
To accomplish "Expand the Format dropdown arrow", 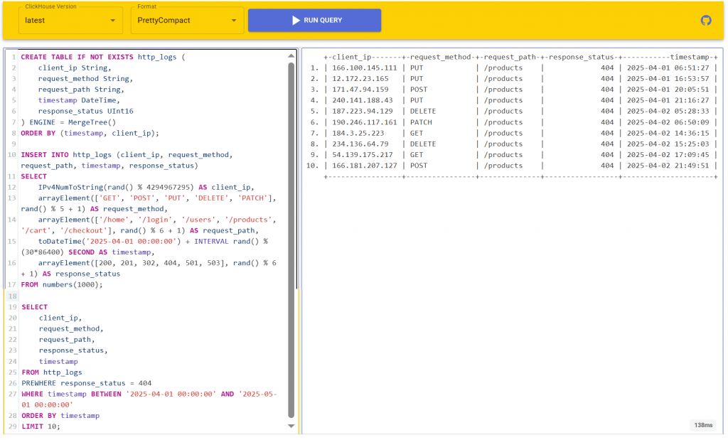I will pyautogui.click(x=234, y=21).
